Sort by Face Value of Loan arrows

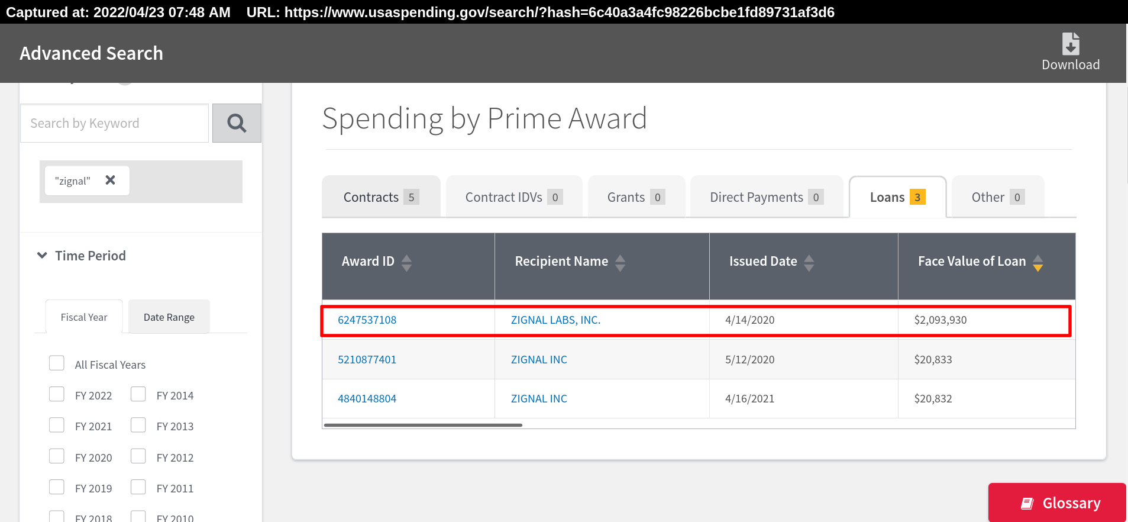1038,262
